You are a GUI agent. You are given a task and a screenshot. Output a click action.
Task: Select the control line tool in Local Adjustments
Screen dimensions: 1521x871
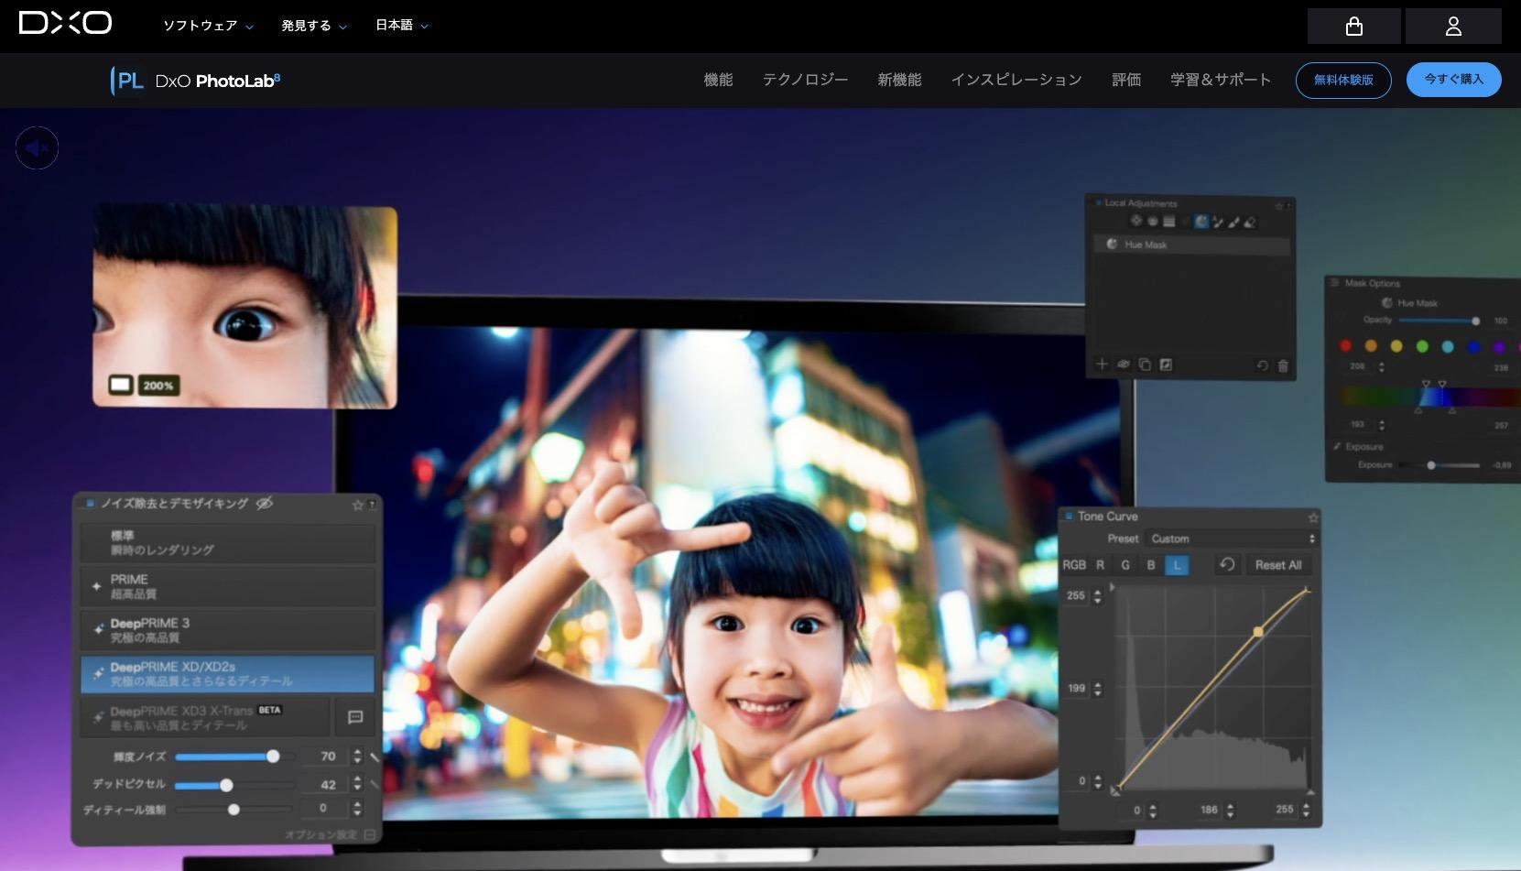click(x=1153, y=221)
